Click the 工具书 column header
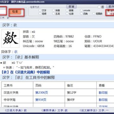Screen dimensions: 114x114 [x=17, y=85]
